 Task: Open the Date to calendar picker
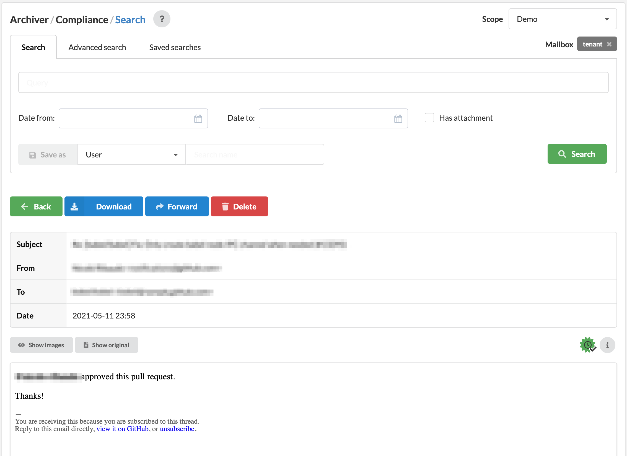point(398,119)
